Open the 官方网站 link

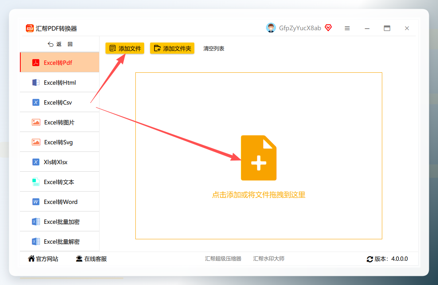tap(47, 259)
